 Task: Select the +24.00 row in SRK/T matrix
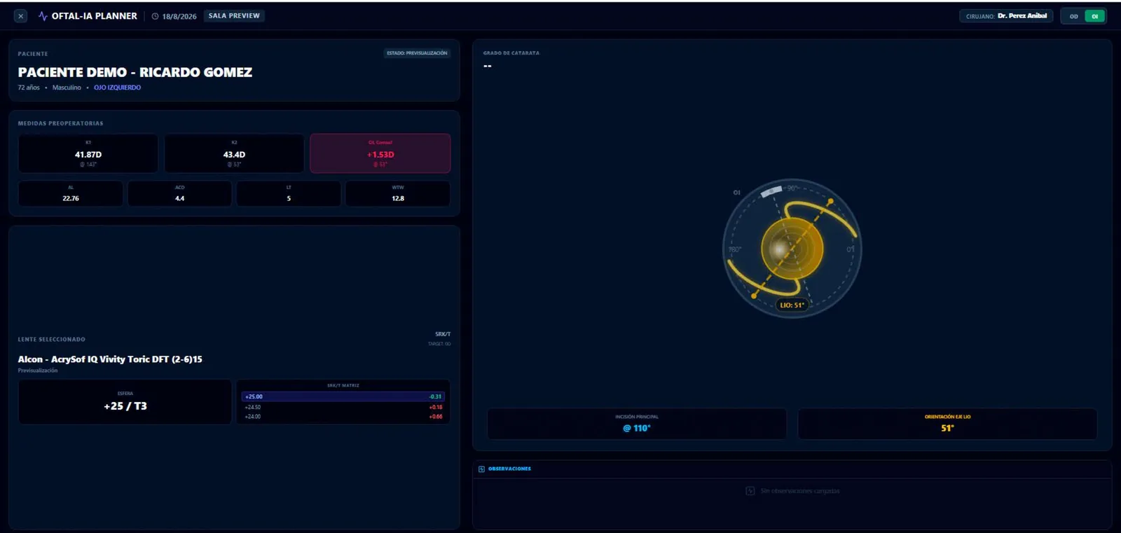(x=343, y=417)
